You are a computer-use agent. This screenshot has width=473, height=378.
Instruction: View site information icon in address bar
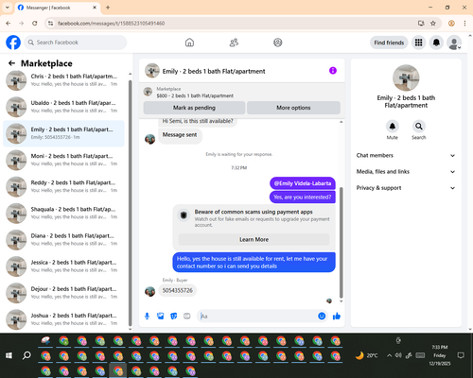[x=50, y=24]
